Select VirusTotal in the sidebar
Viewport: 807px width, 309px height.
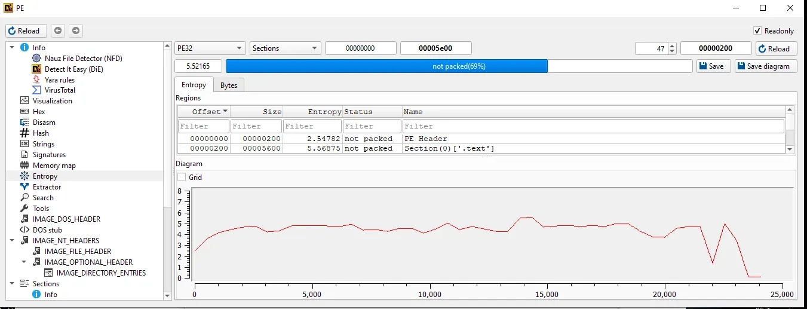pos(60,90)
